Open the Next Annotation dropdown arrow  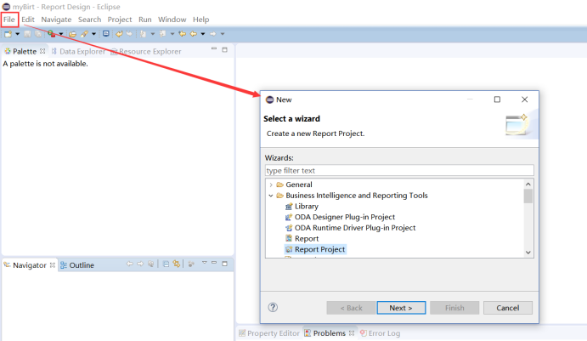coord(153,34)
